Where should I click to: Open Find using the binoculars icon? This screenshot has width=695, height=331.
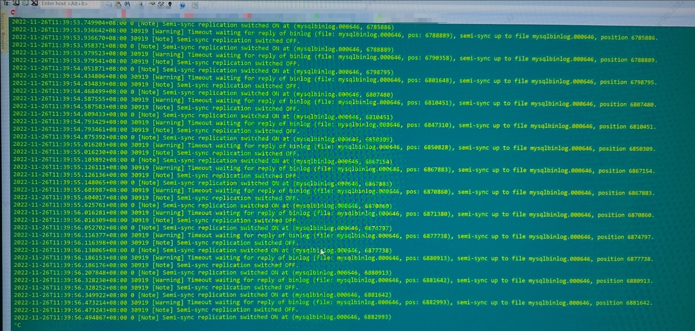127,4
